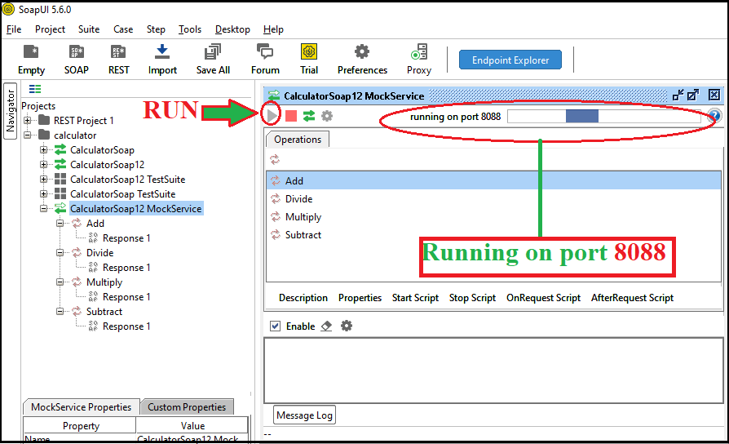The height and width of the screenshot is (444, 729).
Task: Start the mock service with run arrow
Action: 272,115
